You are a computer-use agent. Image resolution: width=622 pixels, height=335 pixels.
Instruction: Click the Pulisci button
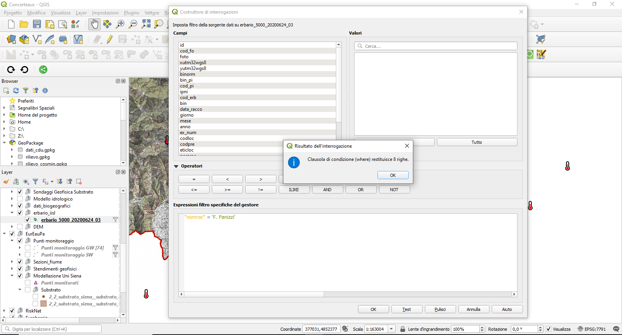(440, 309)
